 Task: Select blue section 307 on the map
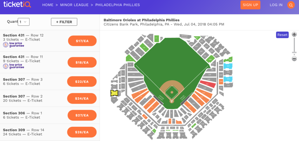[228, 66]
